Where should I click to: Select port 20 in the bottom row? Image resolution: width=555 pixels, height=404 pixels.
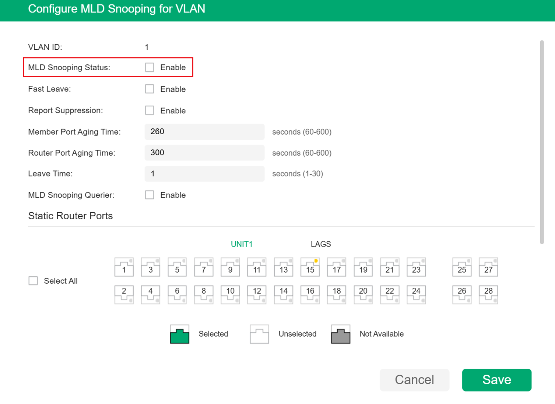pos(363,294)
